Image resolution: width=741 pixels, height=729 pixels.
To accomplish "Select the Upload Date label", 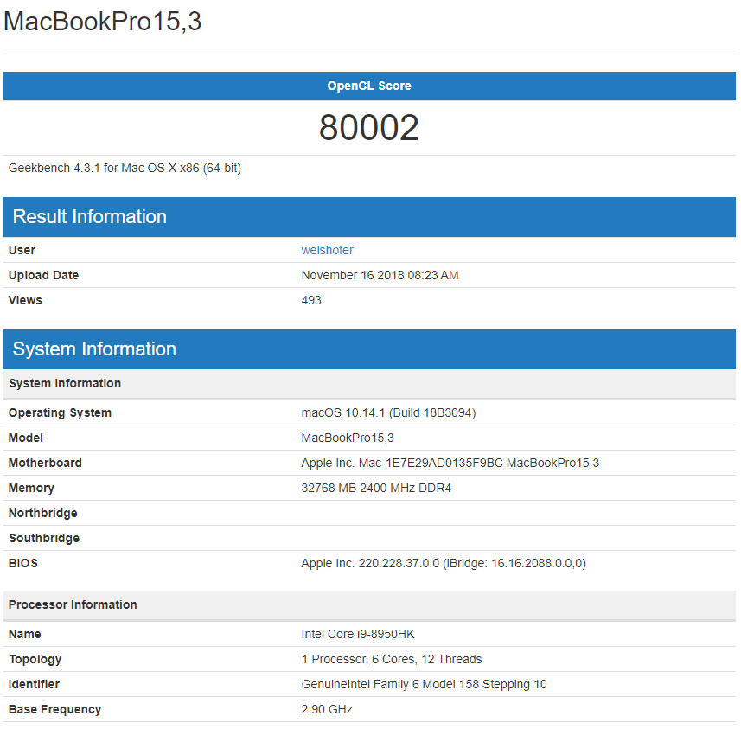I will pos(43,275).
